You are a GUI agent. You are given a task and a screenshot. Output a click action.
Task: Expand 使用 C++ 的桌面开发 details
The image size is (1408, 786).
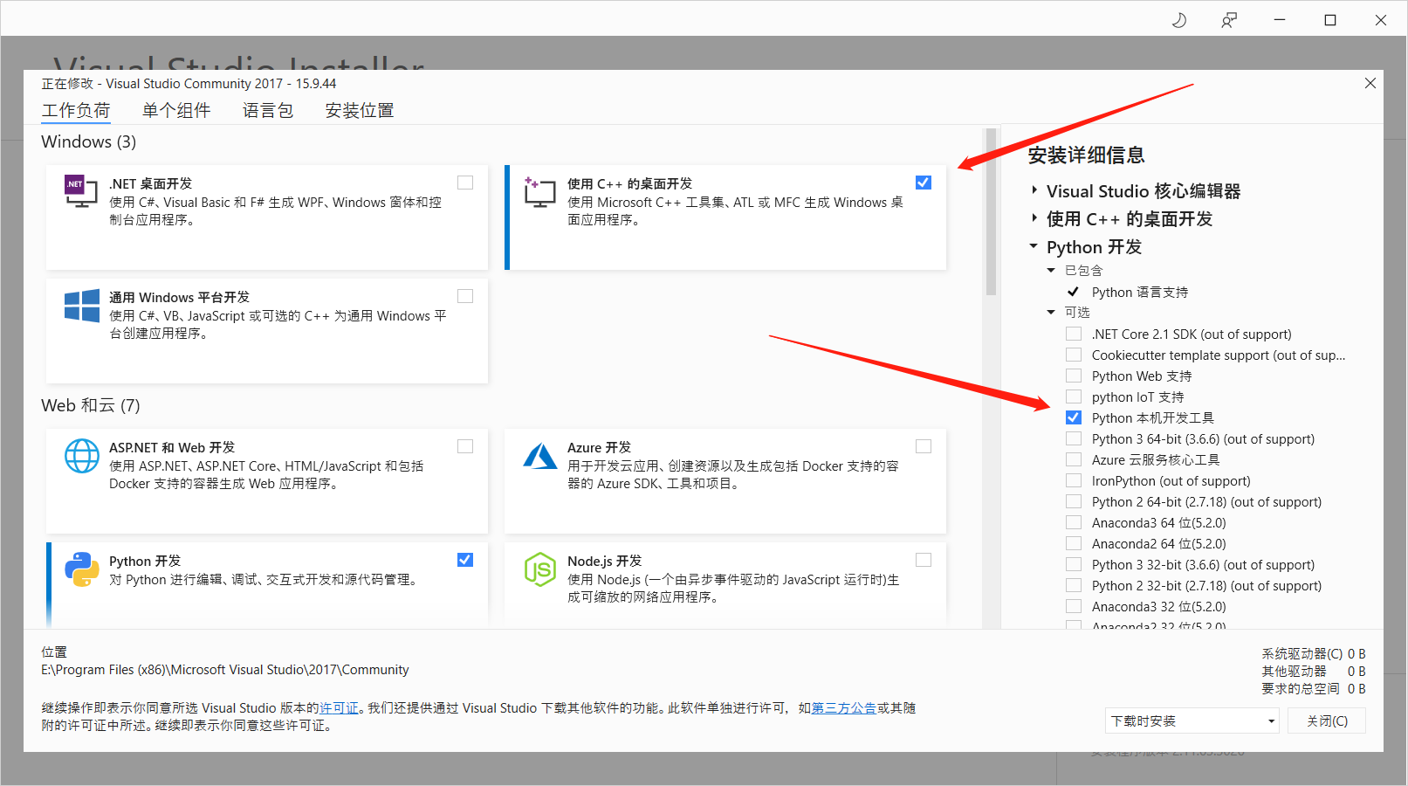(1034, 218)
